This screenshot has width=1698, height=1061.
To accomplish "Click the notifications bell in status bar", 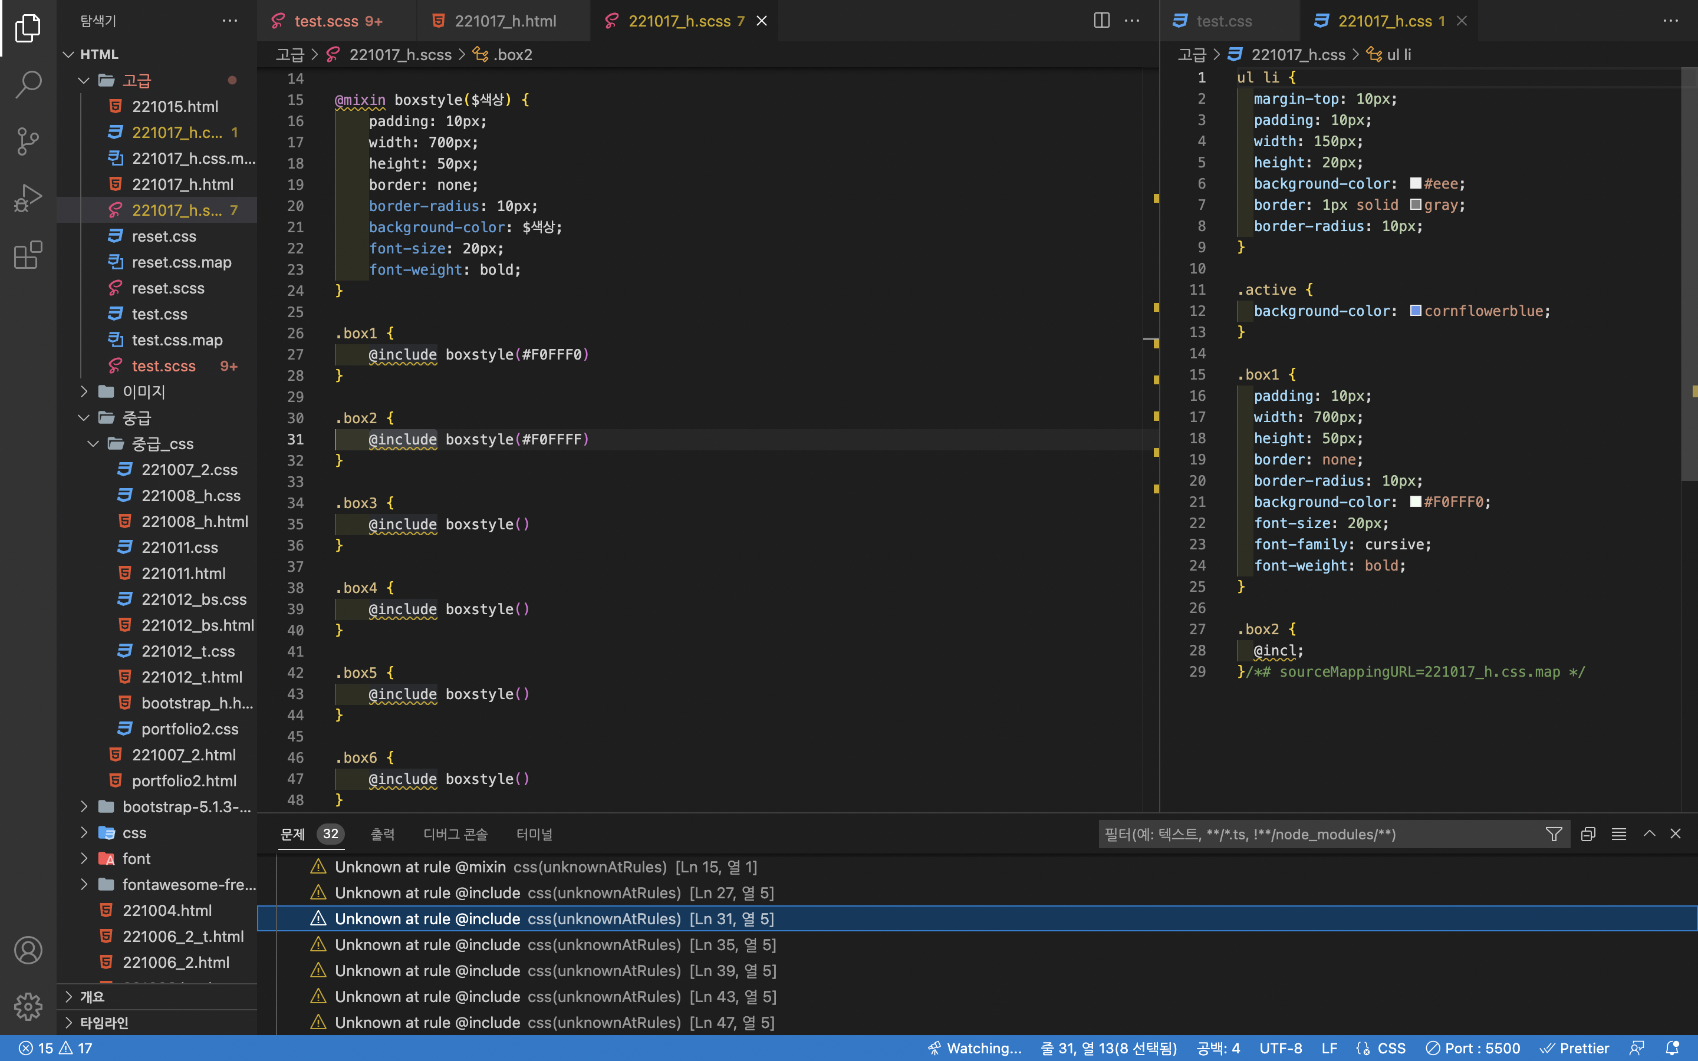I will click(1672, 1049).
